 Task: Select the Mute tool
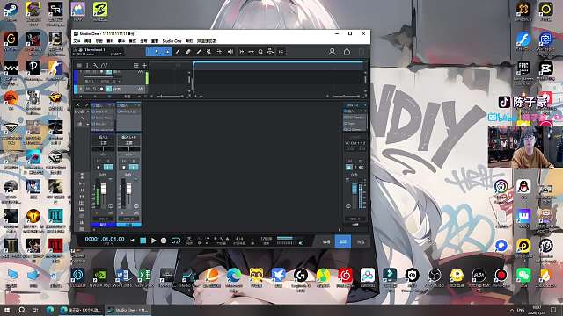click(x=208, y=52)
